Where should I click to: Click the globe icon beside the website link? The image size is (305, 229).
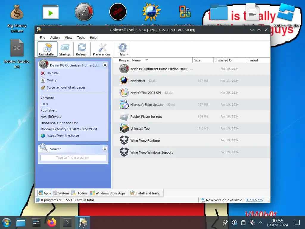coord(43,136)
